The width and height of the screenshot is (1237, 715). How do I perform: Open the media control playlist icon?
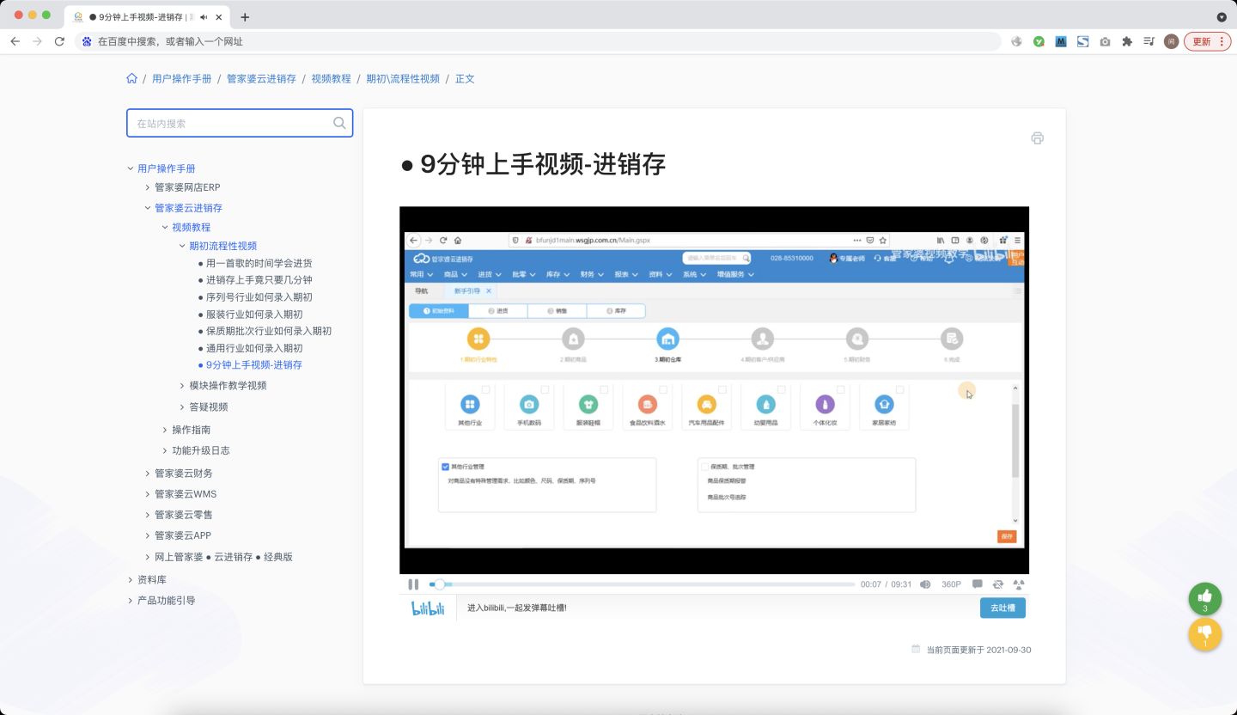1149,41
